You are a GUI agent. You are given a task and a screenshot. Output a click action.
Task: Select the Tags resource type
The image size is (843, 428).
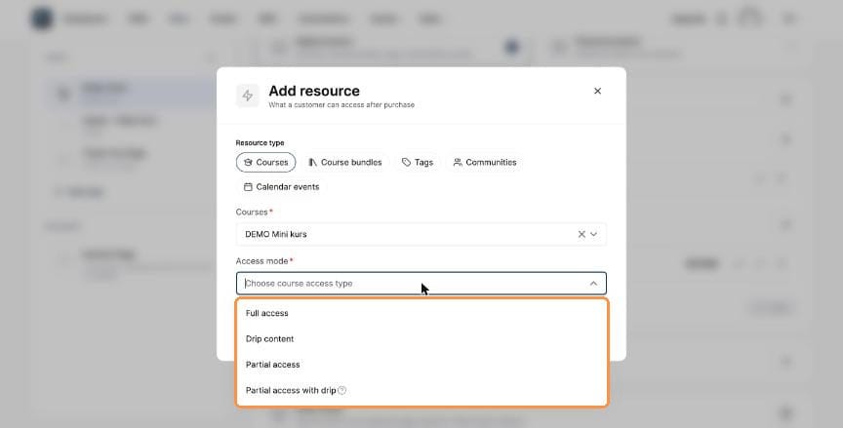pyautogui.click(x=418, y=162)
